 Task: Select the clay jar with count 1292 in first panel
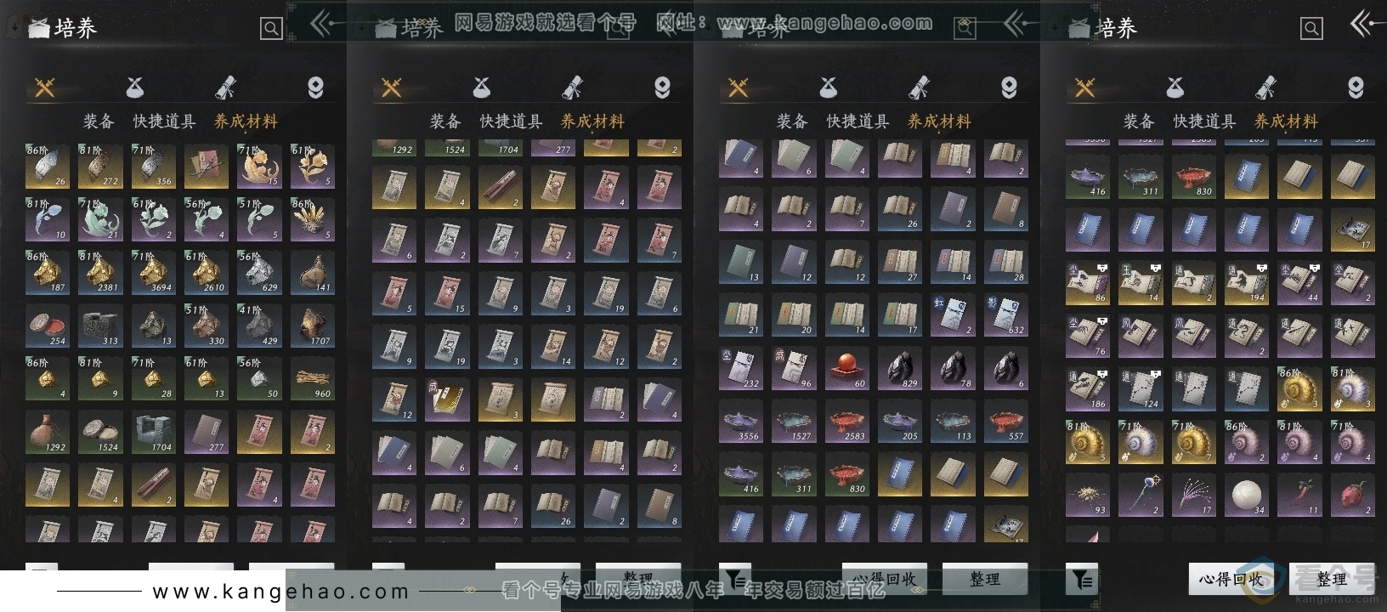pyautogui.click(x=47, y=432)
